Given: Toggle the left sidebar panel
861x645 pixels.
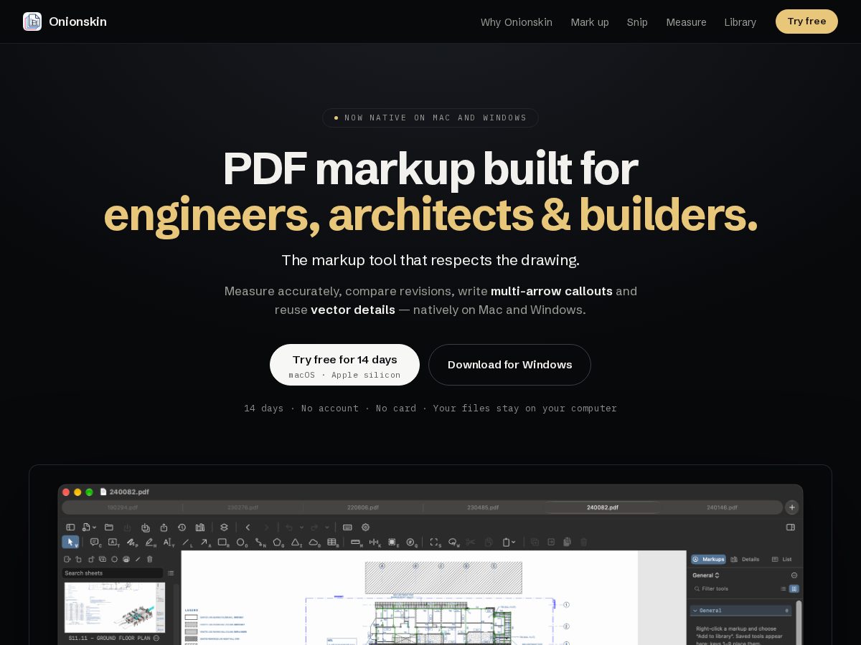Looking at the screenshot, I should pos(70,527).
